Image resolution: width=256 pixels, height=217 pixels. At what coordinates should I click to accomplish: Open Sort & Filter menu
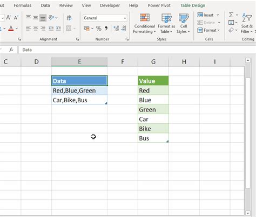[x=247, y=24]
